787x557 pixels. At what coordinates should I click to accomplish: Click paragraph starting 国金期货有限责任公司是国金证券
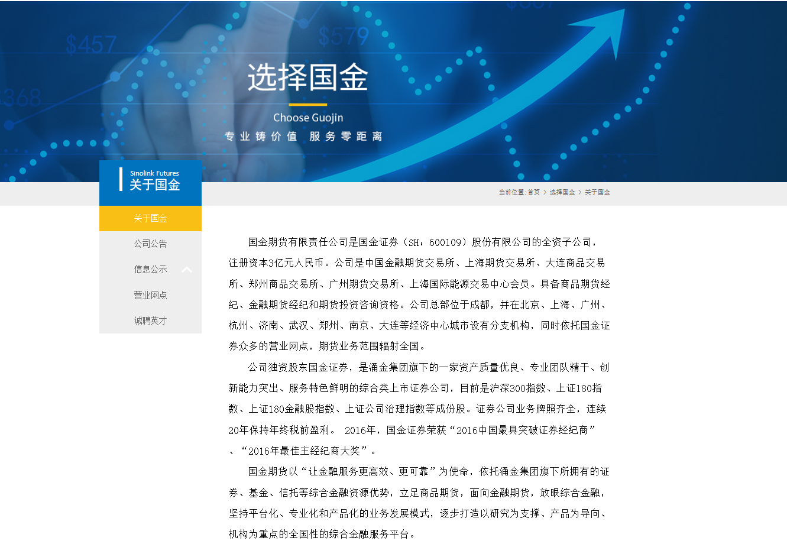(419, 294)
